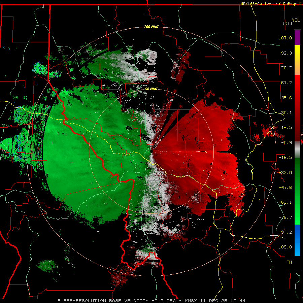Click the 14.5 velocity scale value
The image size is (303, 303).
287,128
